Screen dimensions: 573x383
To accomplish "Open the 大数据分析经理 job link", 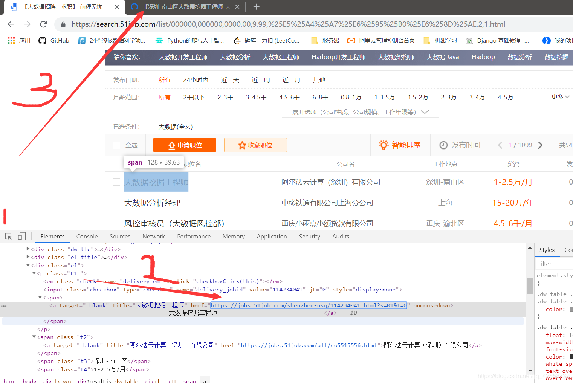I will (152, 203).
